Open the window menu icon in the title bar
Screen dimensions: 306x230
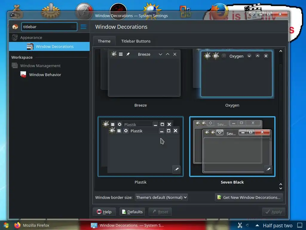coord(12,15)
